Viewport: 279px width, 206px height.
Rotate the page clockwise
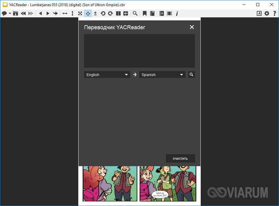(110, 13)
